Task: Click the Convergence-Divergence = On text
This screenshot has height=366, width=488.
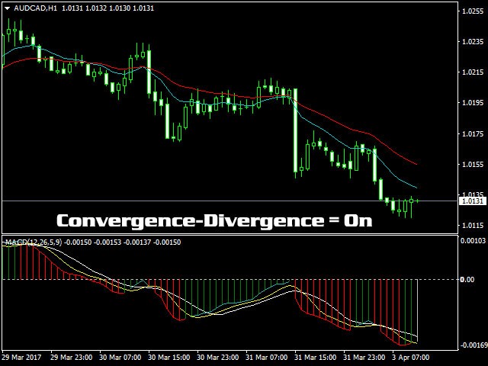Action: 214,220
